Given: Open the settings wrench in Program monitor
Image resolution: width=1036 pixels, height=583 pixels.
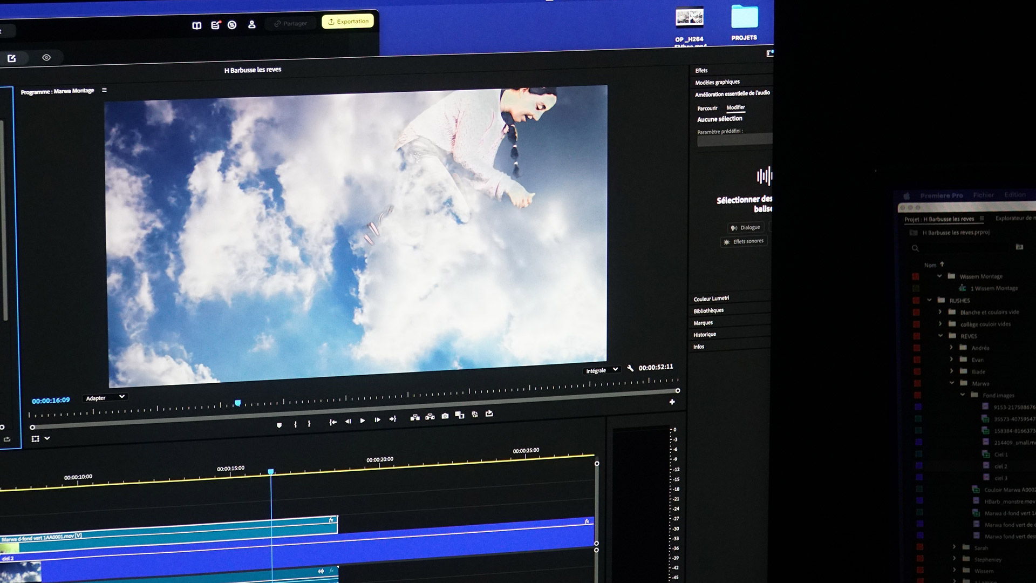Looking at the screenshot, I should point(630,368).
